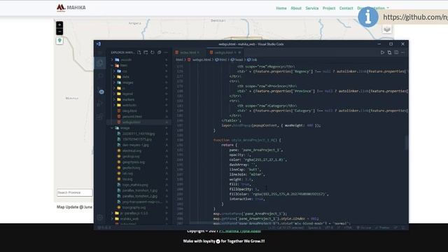Screen dimensions: 448x252
Task: Open the Extensions view
Action: click(x=100, y=116)
